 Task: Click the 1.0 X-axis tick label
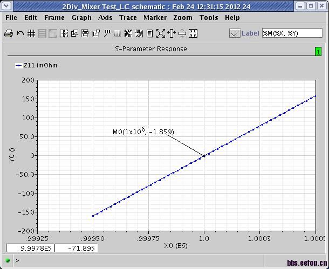click(204, 238)
